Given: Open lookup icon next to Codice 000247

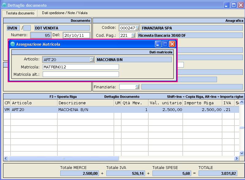Looking at the screenshot, I should [137, 28].
